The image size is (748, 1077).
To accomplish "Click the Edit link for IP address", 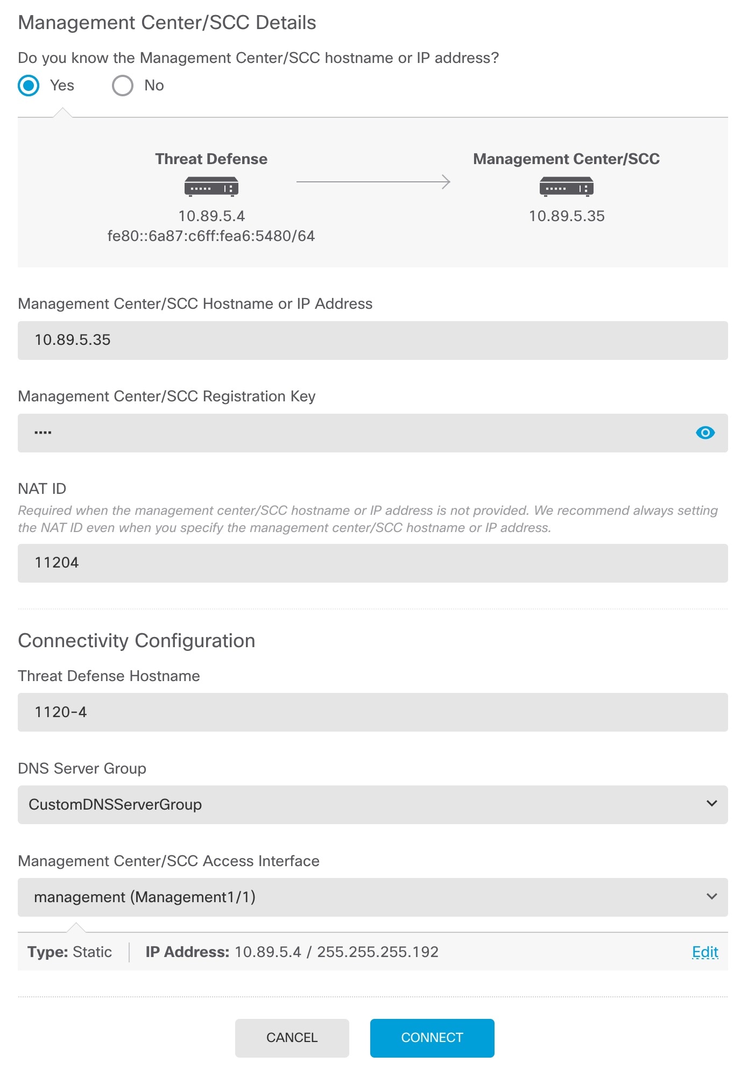I will coord(705,952).
